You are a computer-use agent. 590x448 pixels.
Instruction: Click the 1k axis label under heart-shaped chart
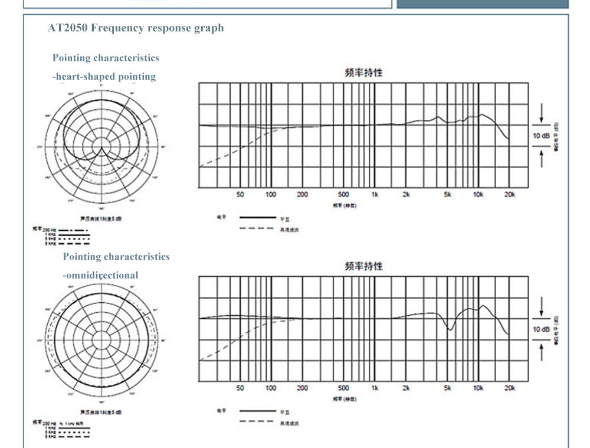375,195
